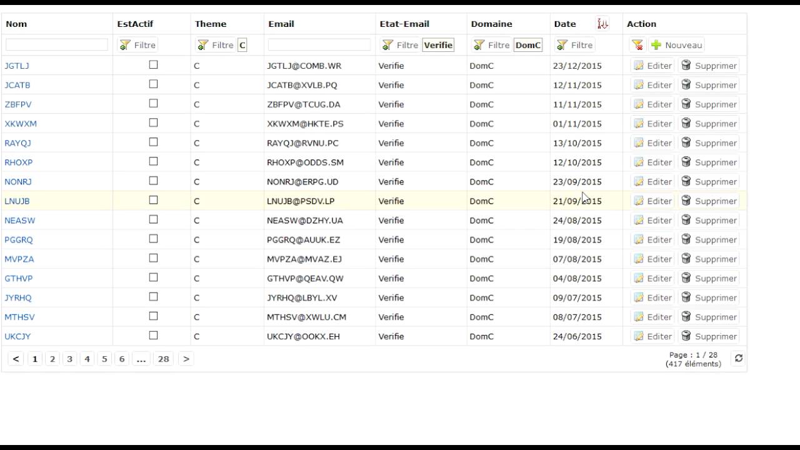Clear all filters with the red funnel icon

[637, 45]
